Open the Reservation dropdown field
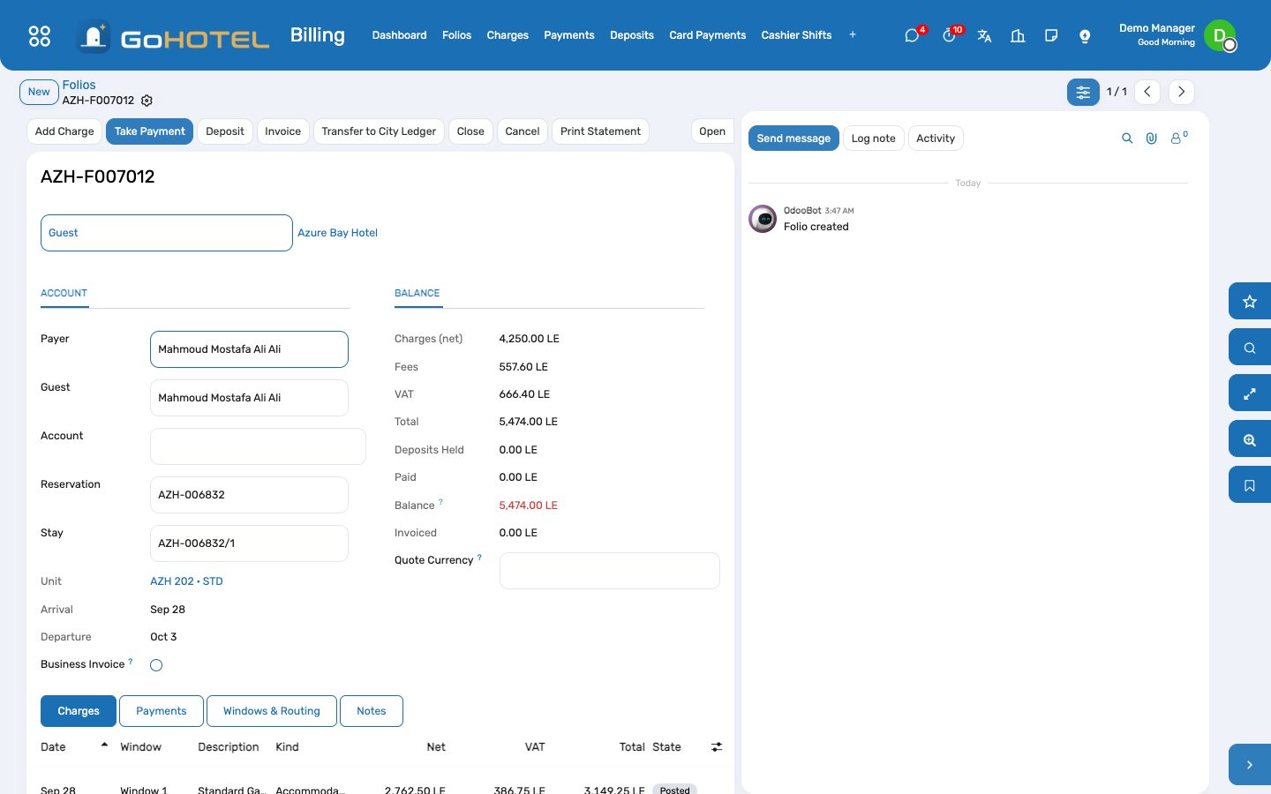Viewport: 1271px width, 794px height. click(249, 495)
